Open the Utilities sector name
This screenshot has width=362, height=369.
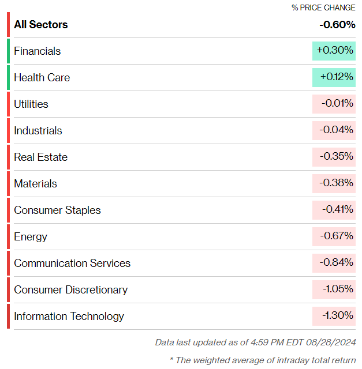tap(31, 104)
